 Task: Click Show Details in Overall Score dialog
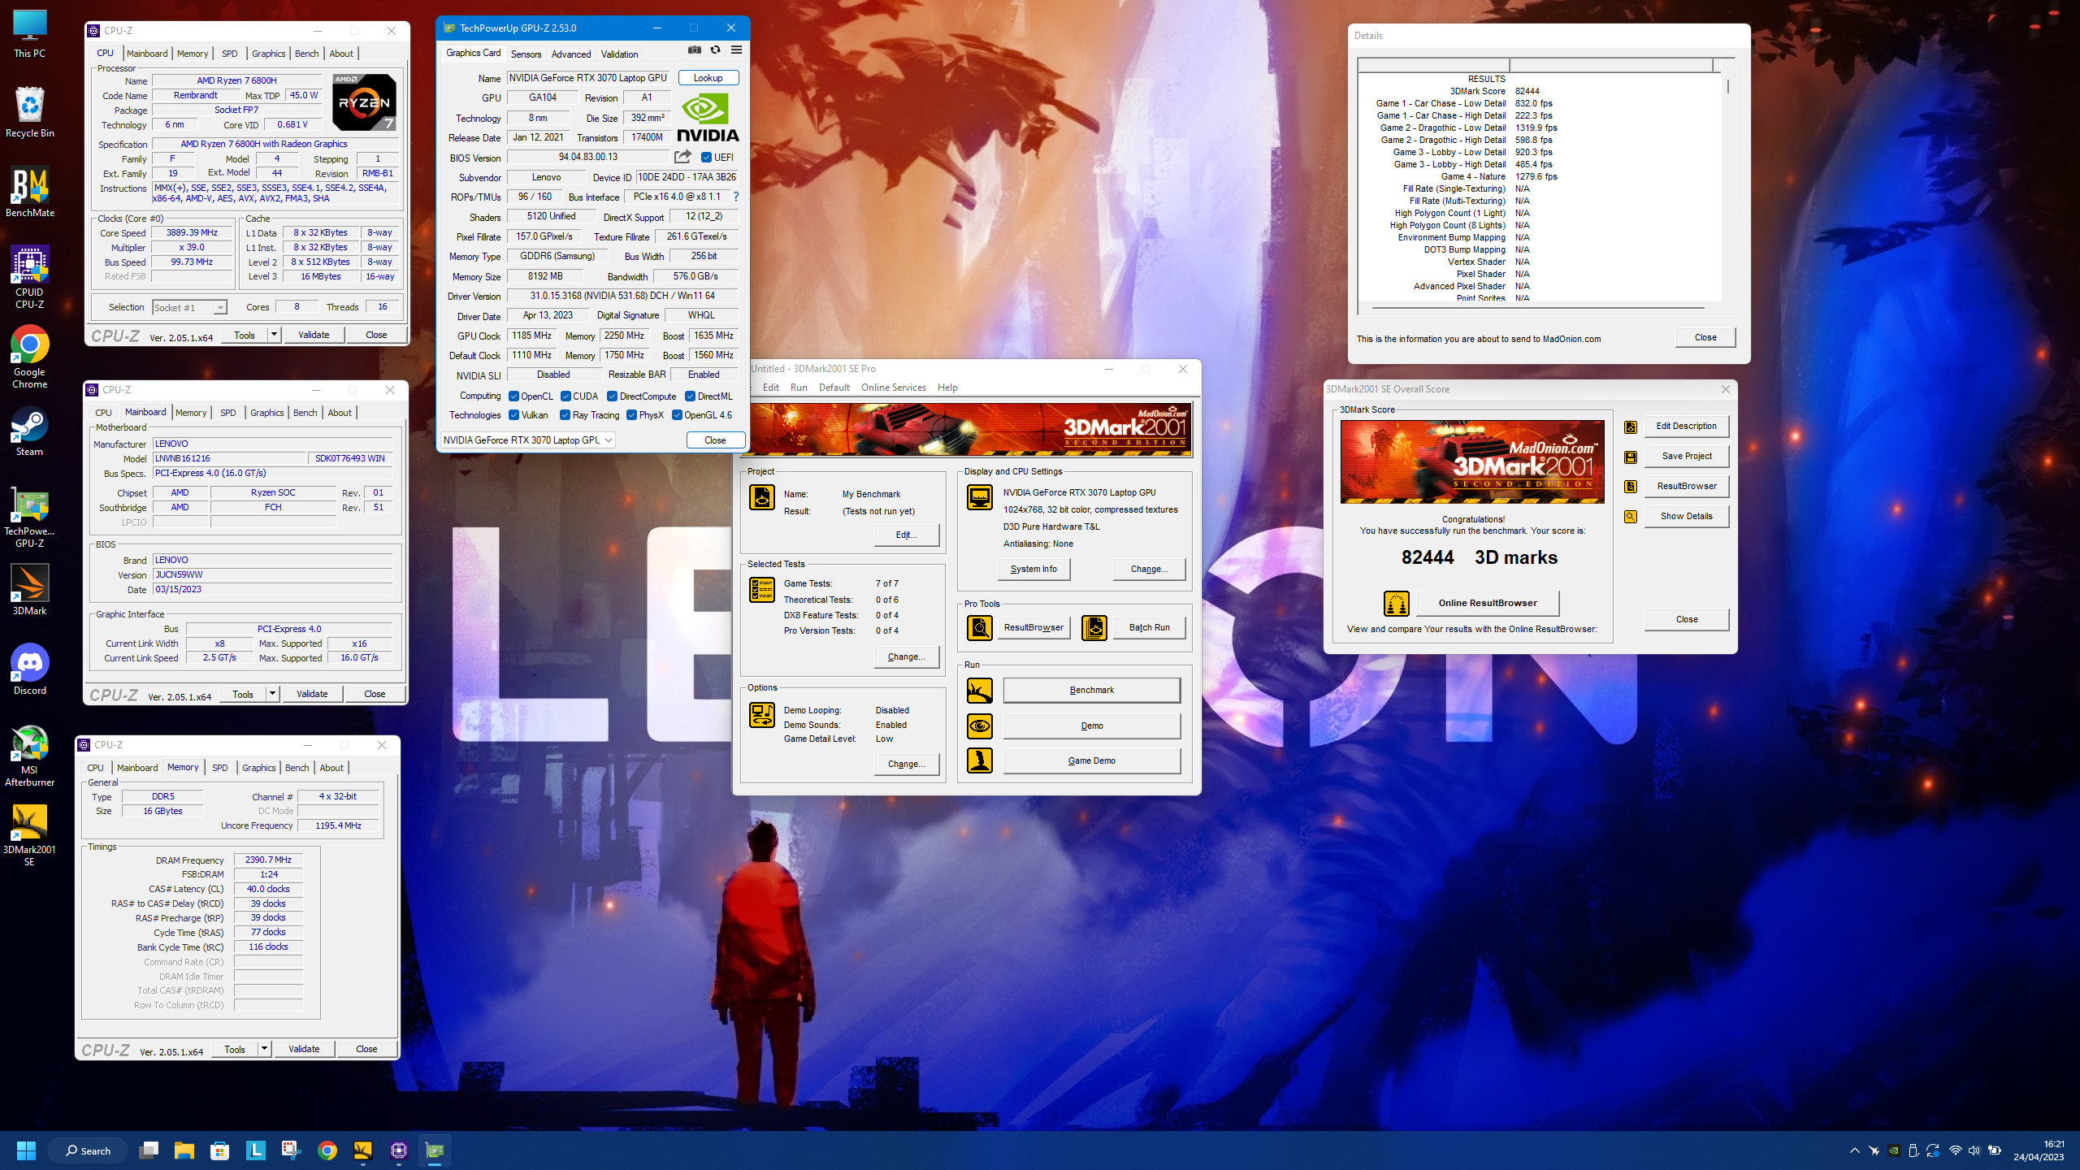point(1686,516)
